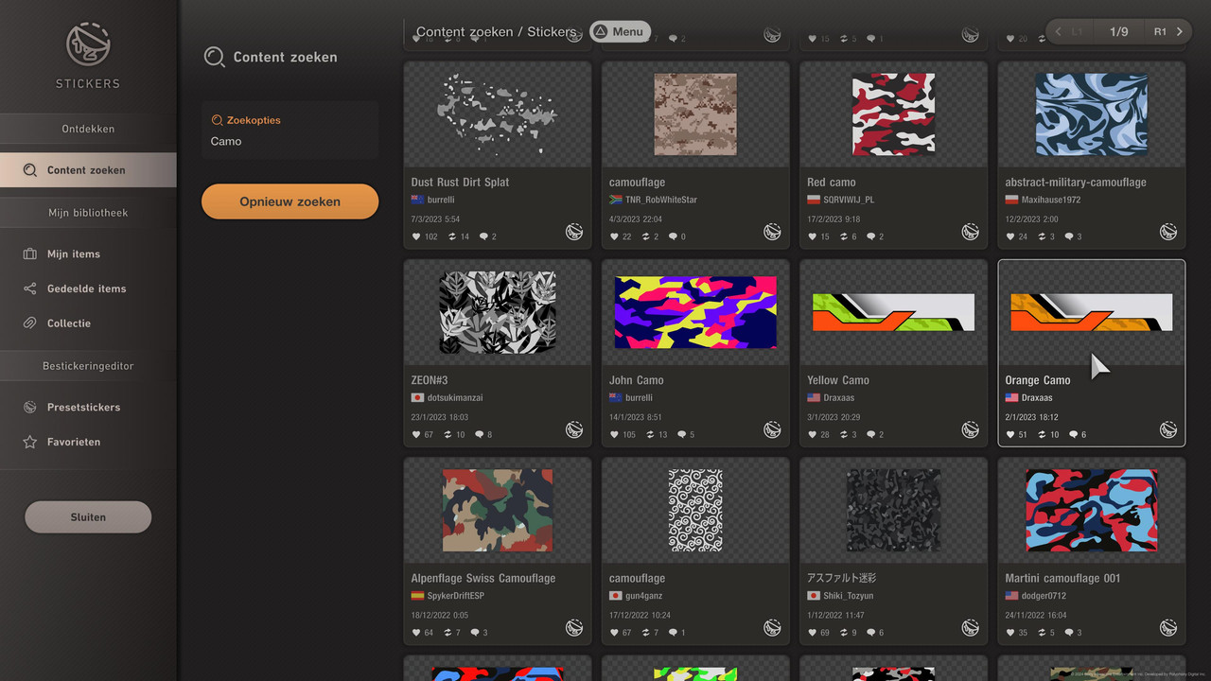Viewport: 1211px width, 681px height.
Task: Click author name SpykerDriftESP
Action: [x=456, y=596]
